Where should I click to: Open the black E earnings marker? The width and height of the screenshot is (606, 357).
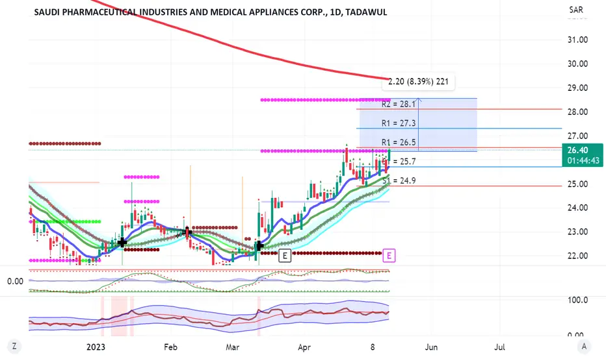[x=285, y=256]
